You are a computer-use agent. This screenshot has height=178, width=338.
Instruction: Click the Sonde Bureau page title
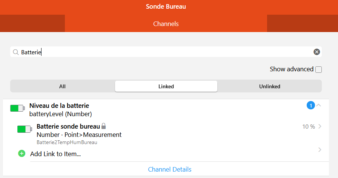pyautogui.click(x=166, y=6)
